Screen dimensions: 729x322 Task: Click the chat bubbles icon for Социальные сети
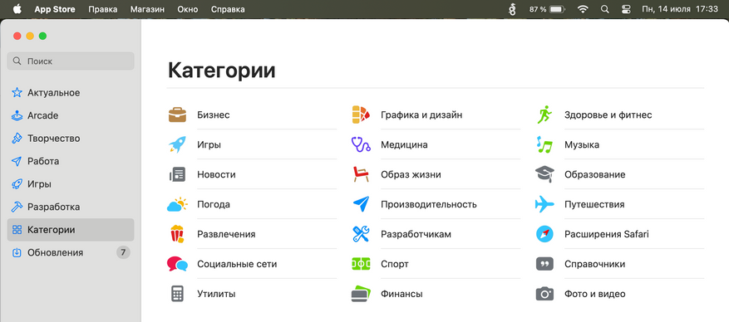[x=177, y=264]
